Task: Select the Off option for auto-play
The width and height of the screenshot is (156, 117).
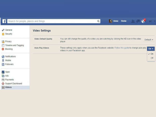Action: (152, 58)
